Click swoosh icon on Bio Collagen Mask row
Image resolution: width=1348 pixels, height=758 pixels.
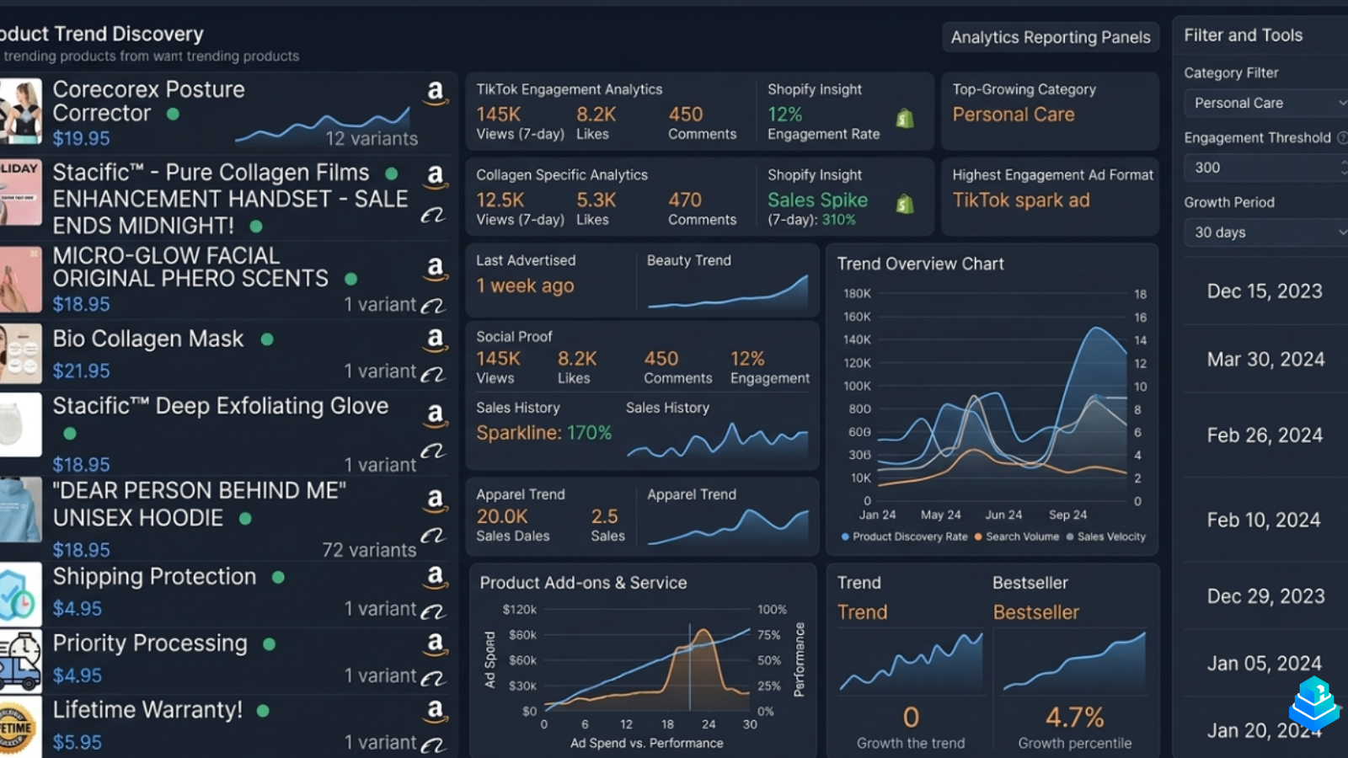coord(433,373)
